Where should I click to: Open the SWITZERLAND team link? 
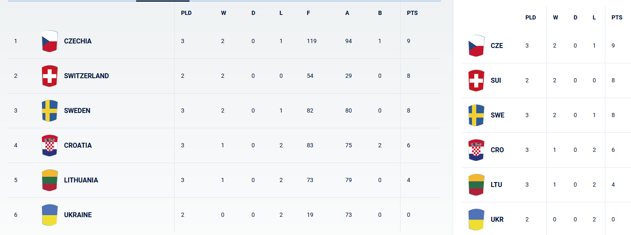coord(86,76)
